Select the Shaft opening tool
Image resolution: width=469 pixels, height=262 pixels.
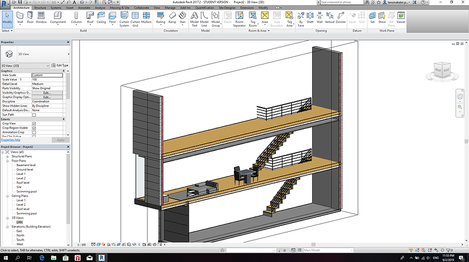[x=310, y=18]
